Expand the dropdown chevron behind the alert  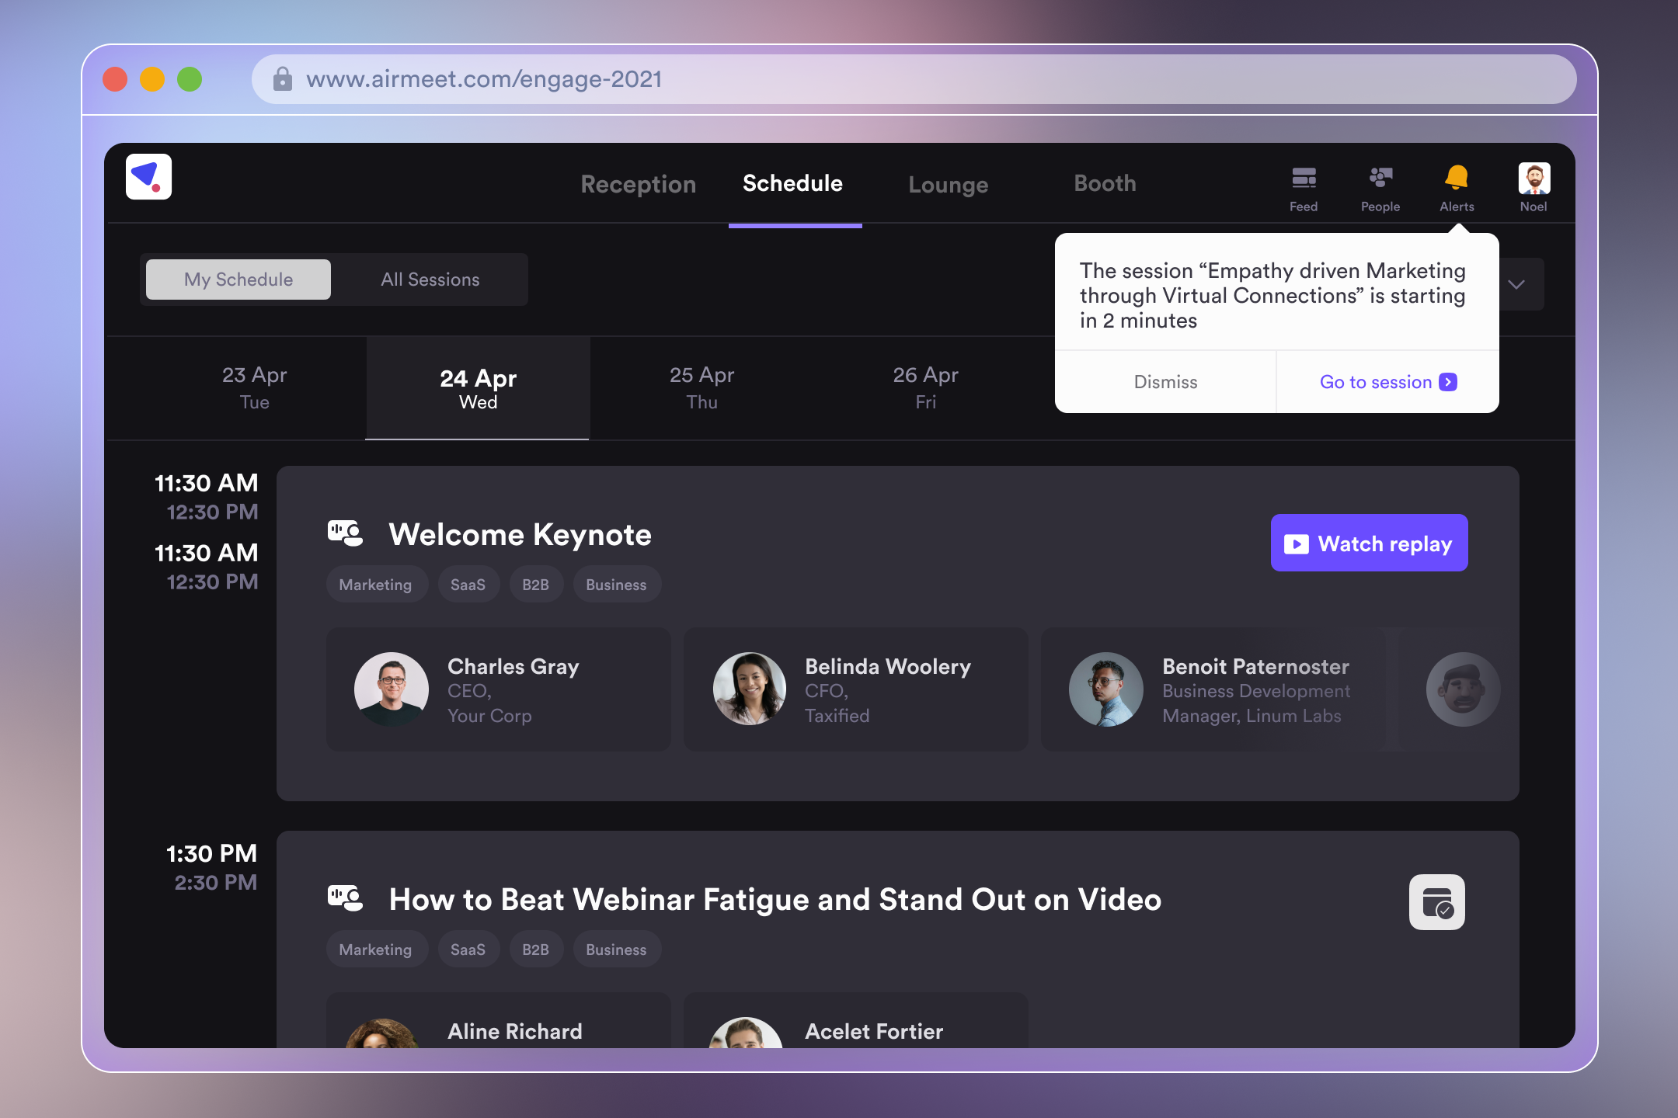tap(1516, 284)
